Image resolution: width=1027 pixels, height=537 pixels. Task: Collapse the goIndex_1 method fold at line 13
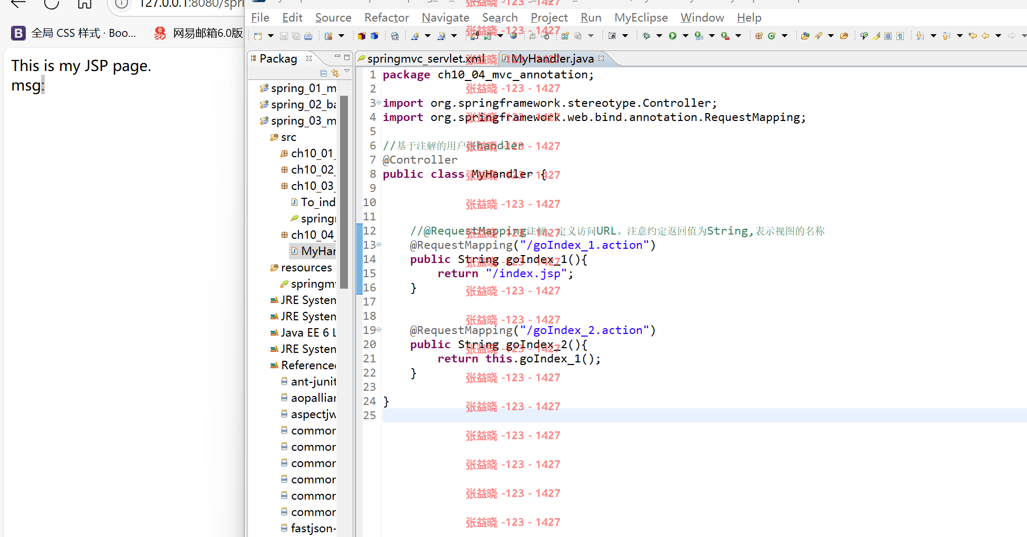click(378, 245)
